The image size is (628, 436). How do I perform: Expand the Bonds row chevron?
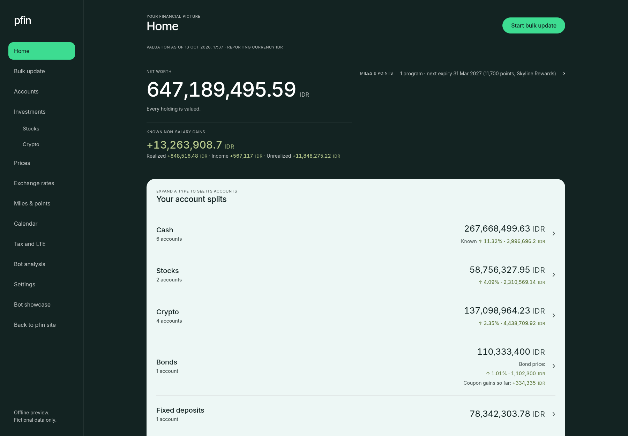coord(554,366)
